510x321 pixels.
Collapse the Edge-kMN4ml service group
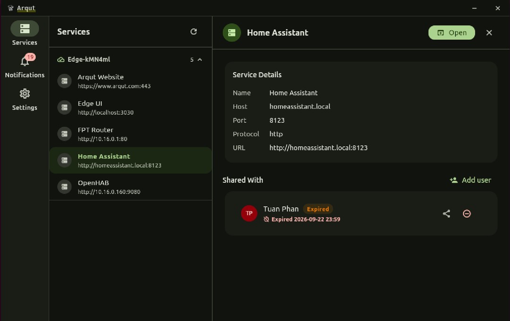(200, 59)
